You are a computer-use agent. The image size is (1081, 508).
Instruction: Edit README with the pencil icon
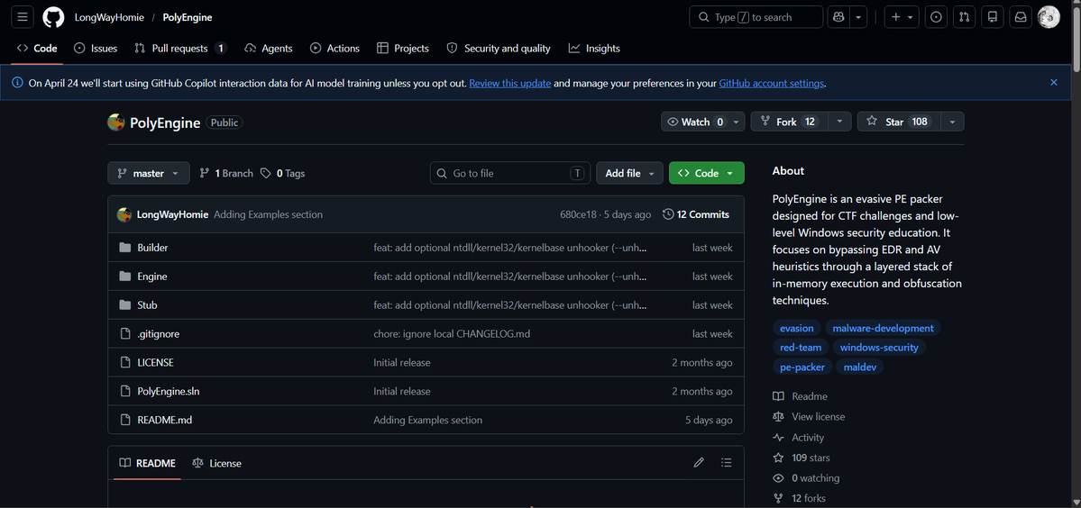699,463
